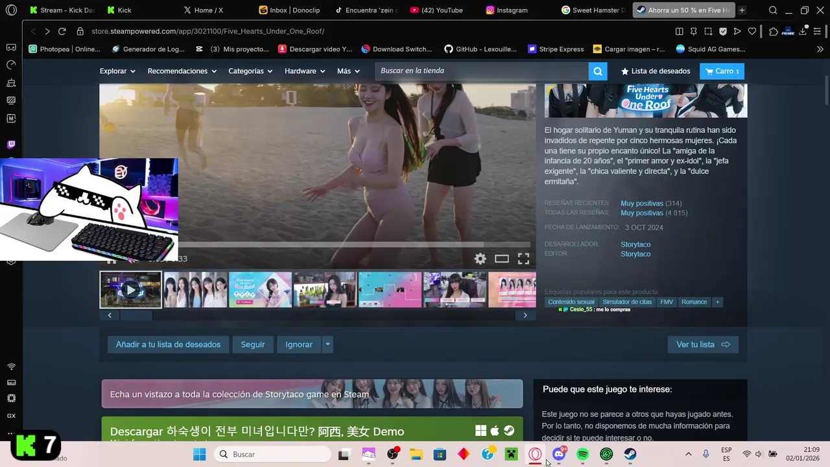Reload the Steam store page
830x467 pixels.
tap(62, 31)
